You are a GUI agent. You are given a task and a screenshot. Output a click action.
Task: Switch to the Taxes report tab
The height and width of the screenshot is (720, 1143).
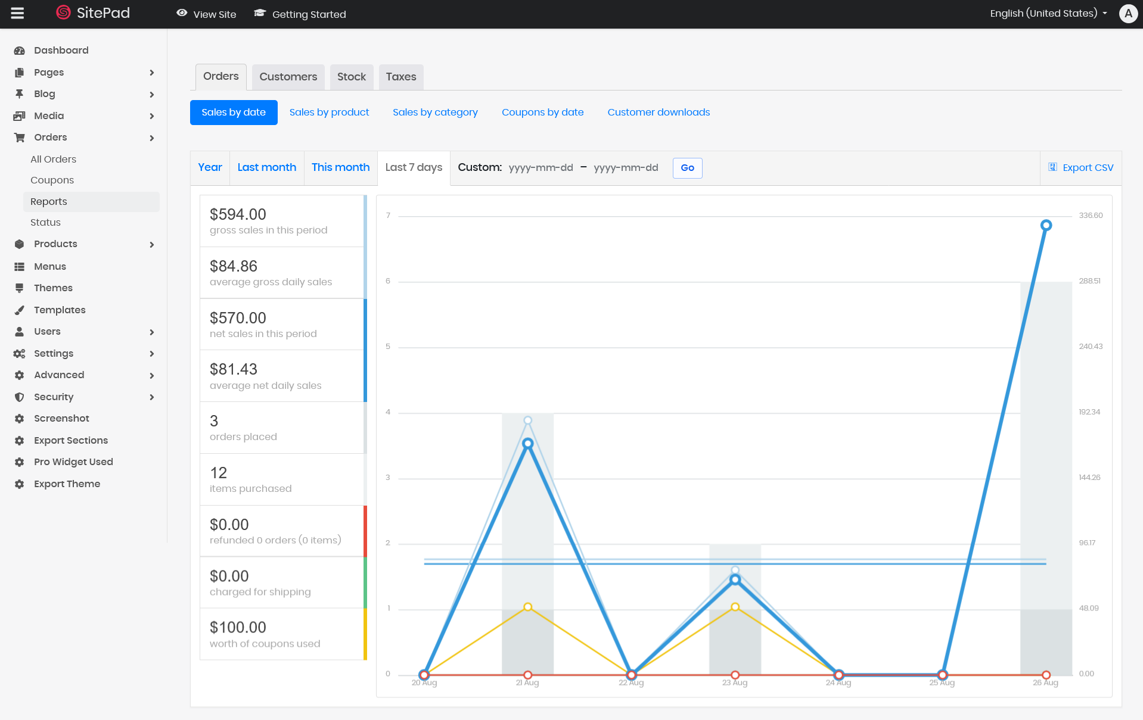point(401,77)
